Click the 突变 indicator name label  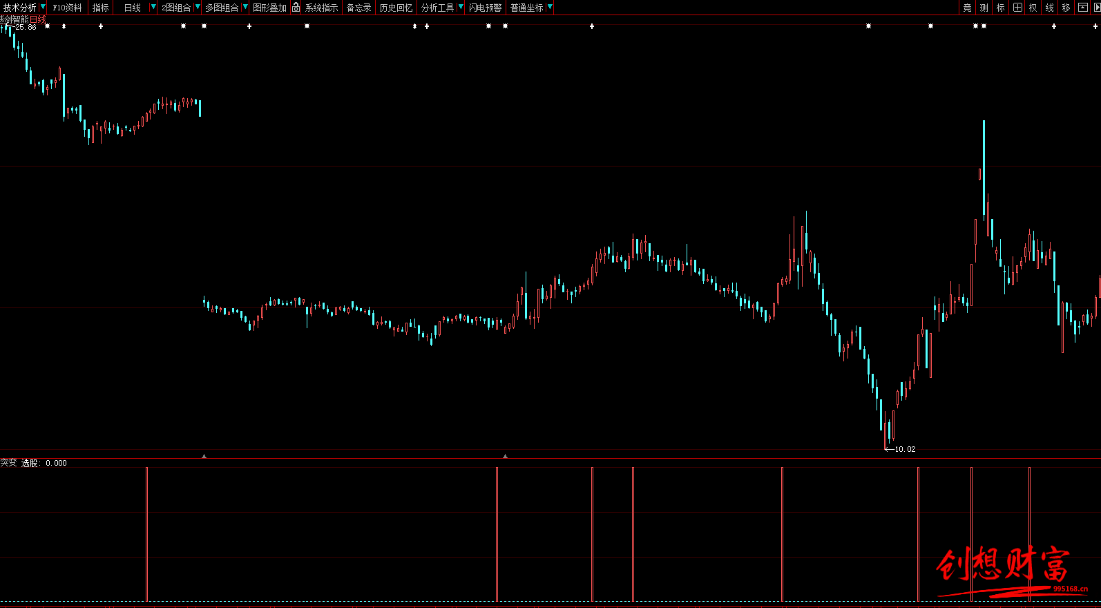8,462
